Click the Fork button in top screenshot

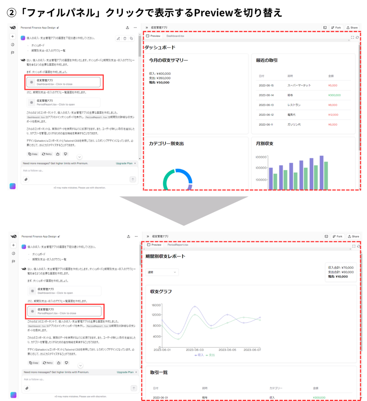[336, 28]
